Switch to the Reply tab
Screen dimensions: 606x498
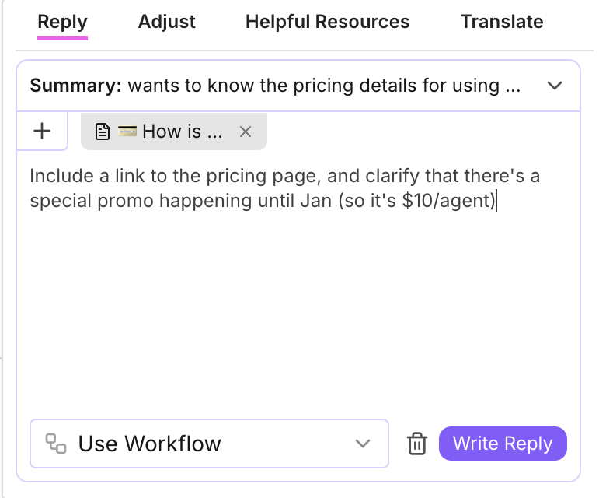pos(63,22)
